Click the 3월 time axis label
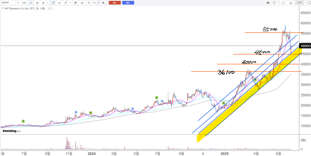 tap(114, 153)
